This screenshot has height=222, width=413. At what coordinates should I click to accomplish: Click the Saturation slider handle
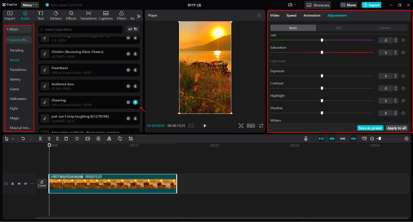pos(322,52)
